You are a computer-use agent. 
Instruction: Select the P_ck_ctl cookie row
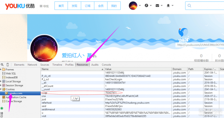point(132,76)
